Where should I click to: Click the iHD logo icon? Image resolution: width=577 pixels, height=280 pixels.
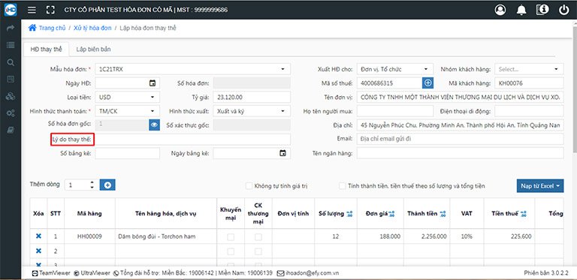tap(11, 10)
